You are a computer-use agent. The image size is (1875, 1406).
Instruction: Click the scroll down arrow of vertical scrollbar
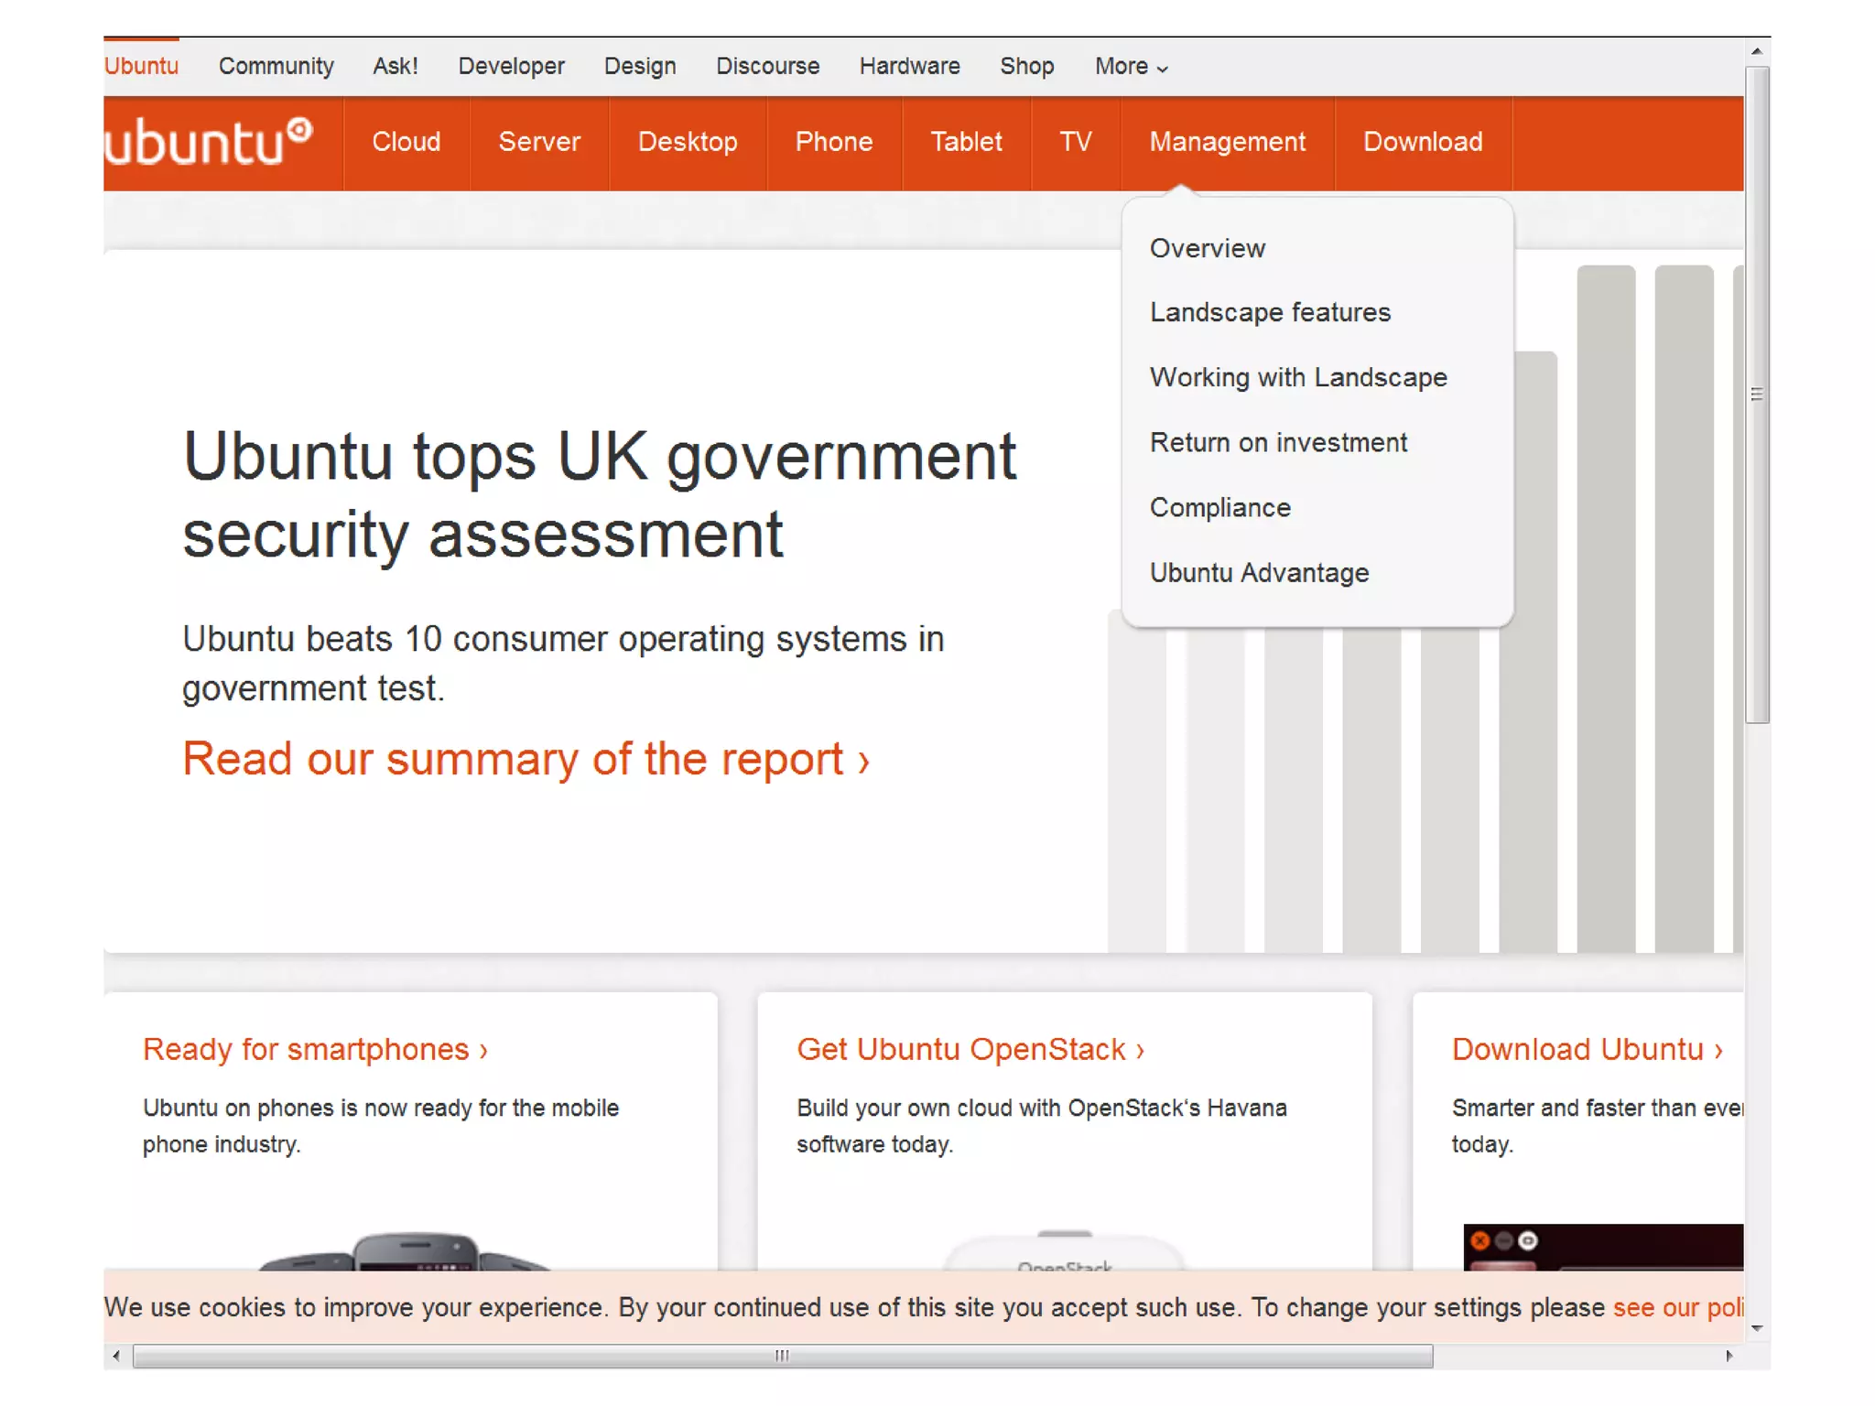click(x=1756, y=1328)
